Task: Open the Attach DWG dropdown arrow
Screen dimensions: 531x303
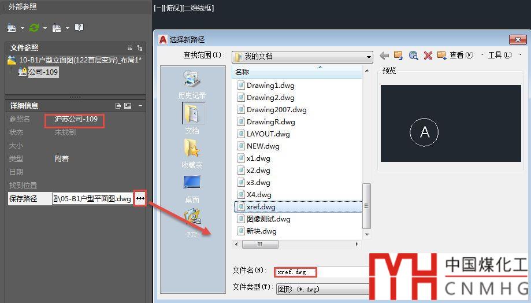Action: (x=23, y=28)
